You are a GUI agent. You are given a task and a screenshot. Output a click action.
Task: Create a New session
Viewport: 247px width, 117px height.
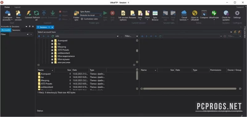click(x=18, y=15)
